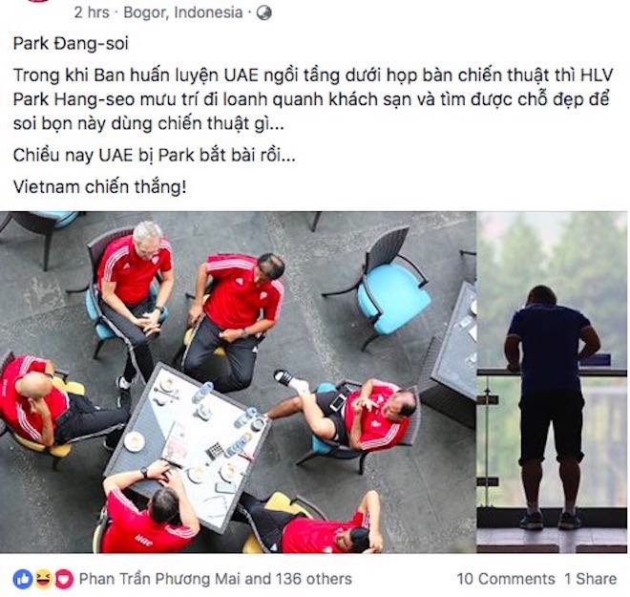Click the line Chiều nay UAE bị Park
This screenshot has height=597, width=630.
155,155
